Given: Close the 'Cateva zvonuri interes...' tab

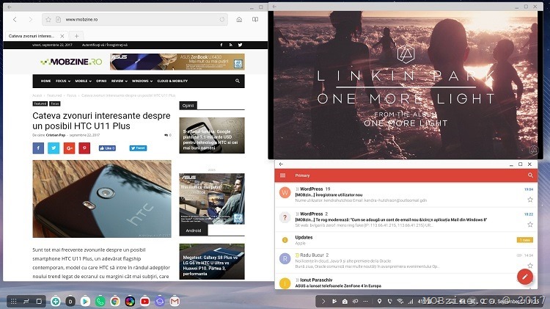Looking at the screenshot, I should 62,36.
